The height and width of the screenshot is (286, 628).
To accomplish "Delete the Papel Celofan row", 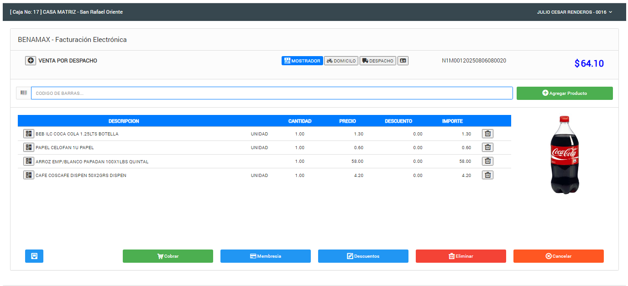I will point(487,147).
